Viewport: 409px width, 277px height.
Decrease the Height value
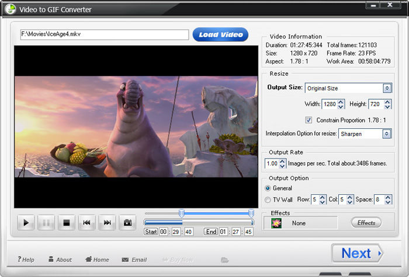387,107
